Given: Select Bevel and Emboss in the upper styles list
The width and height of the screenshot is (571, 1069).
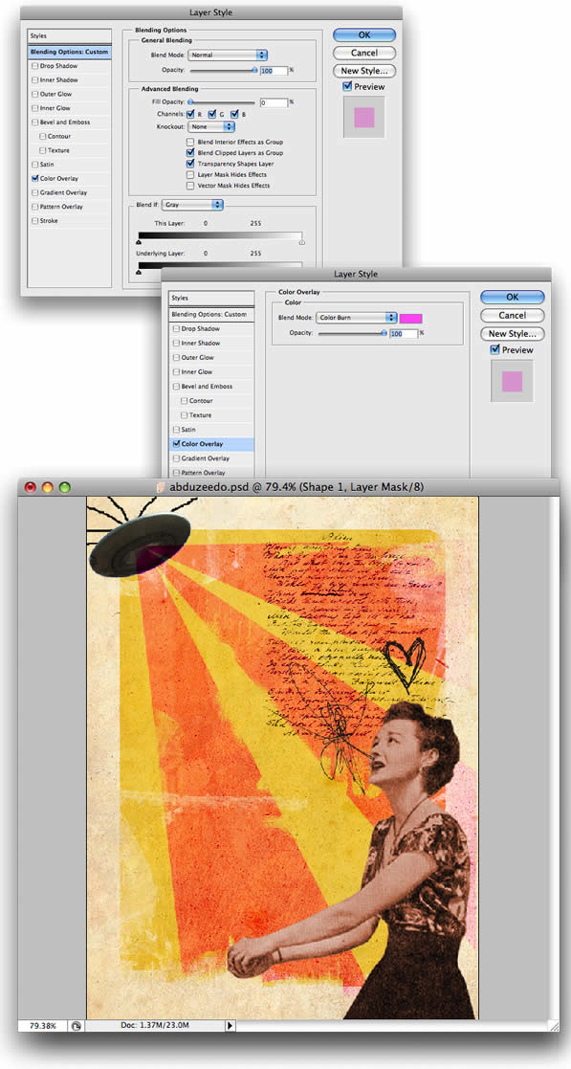Looking at the screenshot, I should [x=65, y=122].
